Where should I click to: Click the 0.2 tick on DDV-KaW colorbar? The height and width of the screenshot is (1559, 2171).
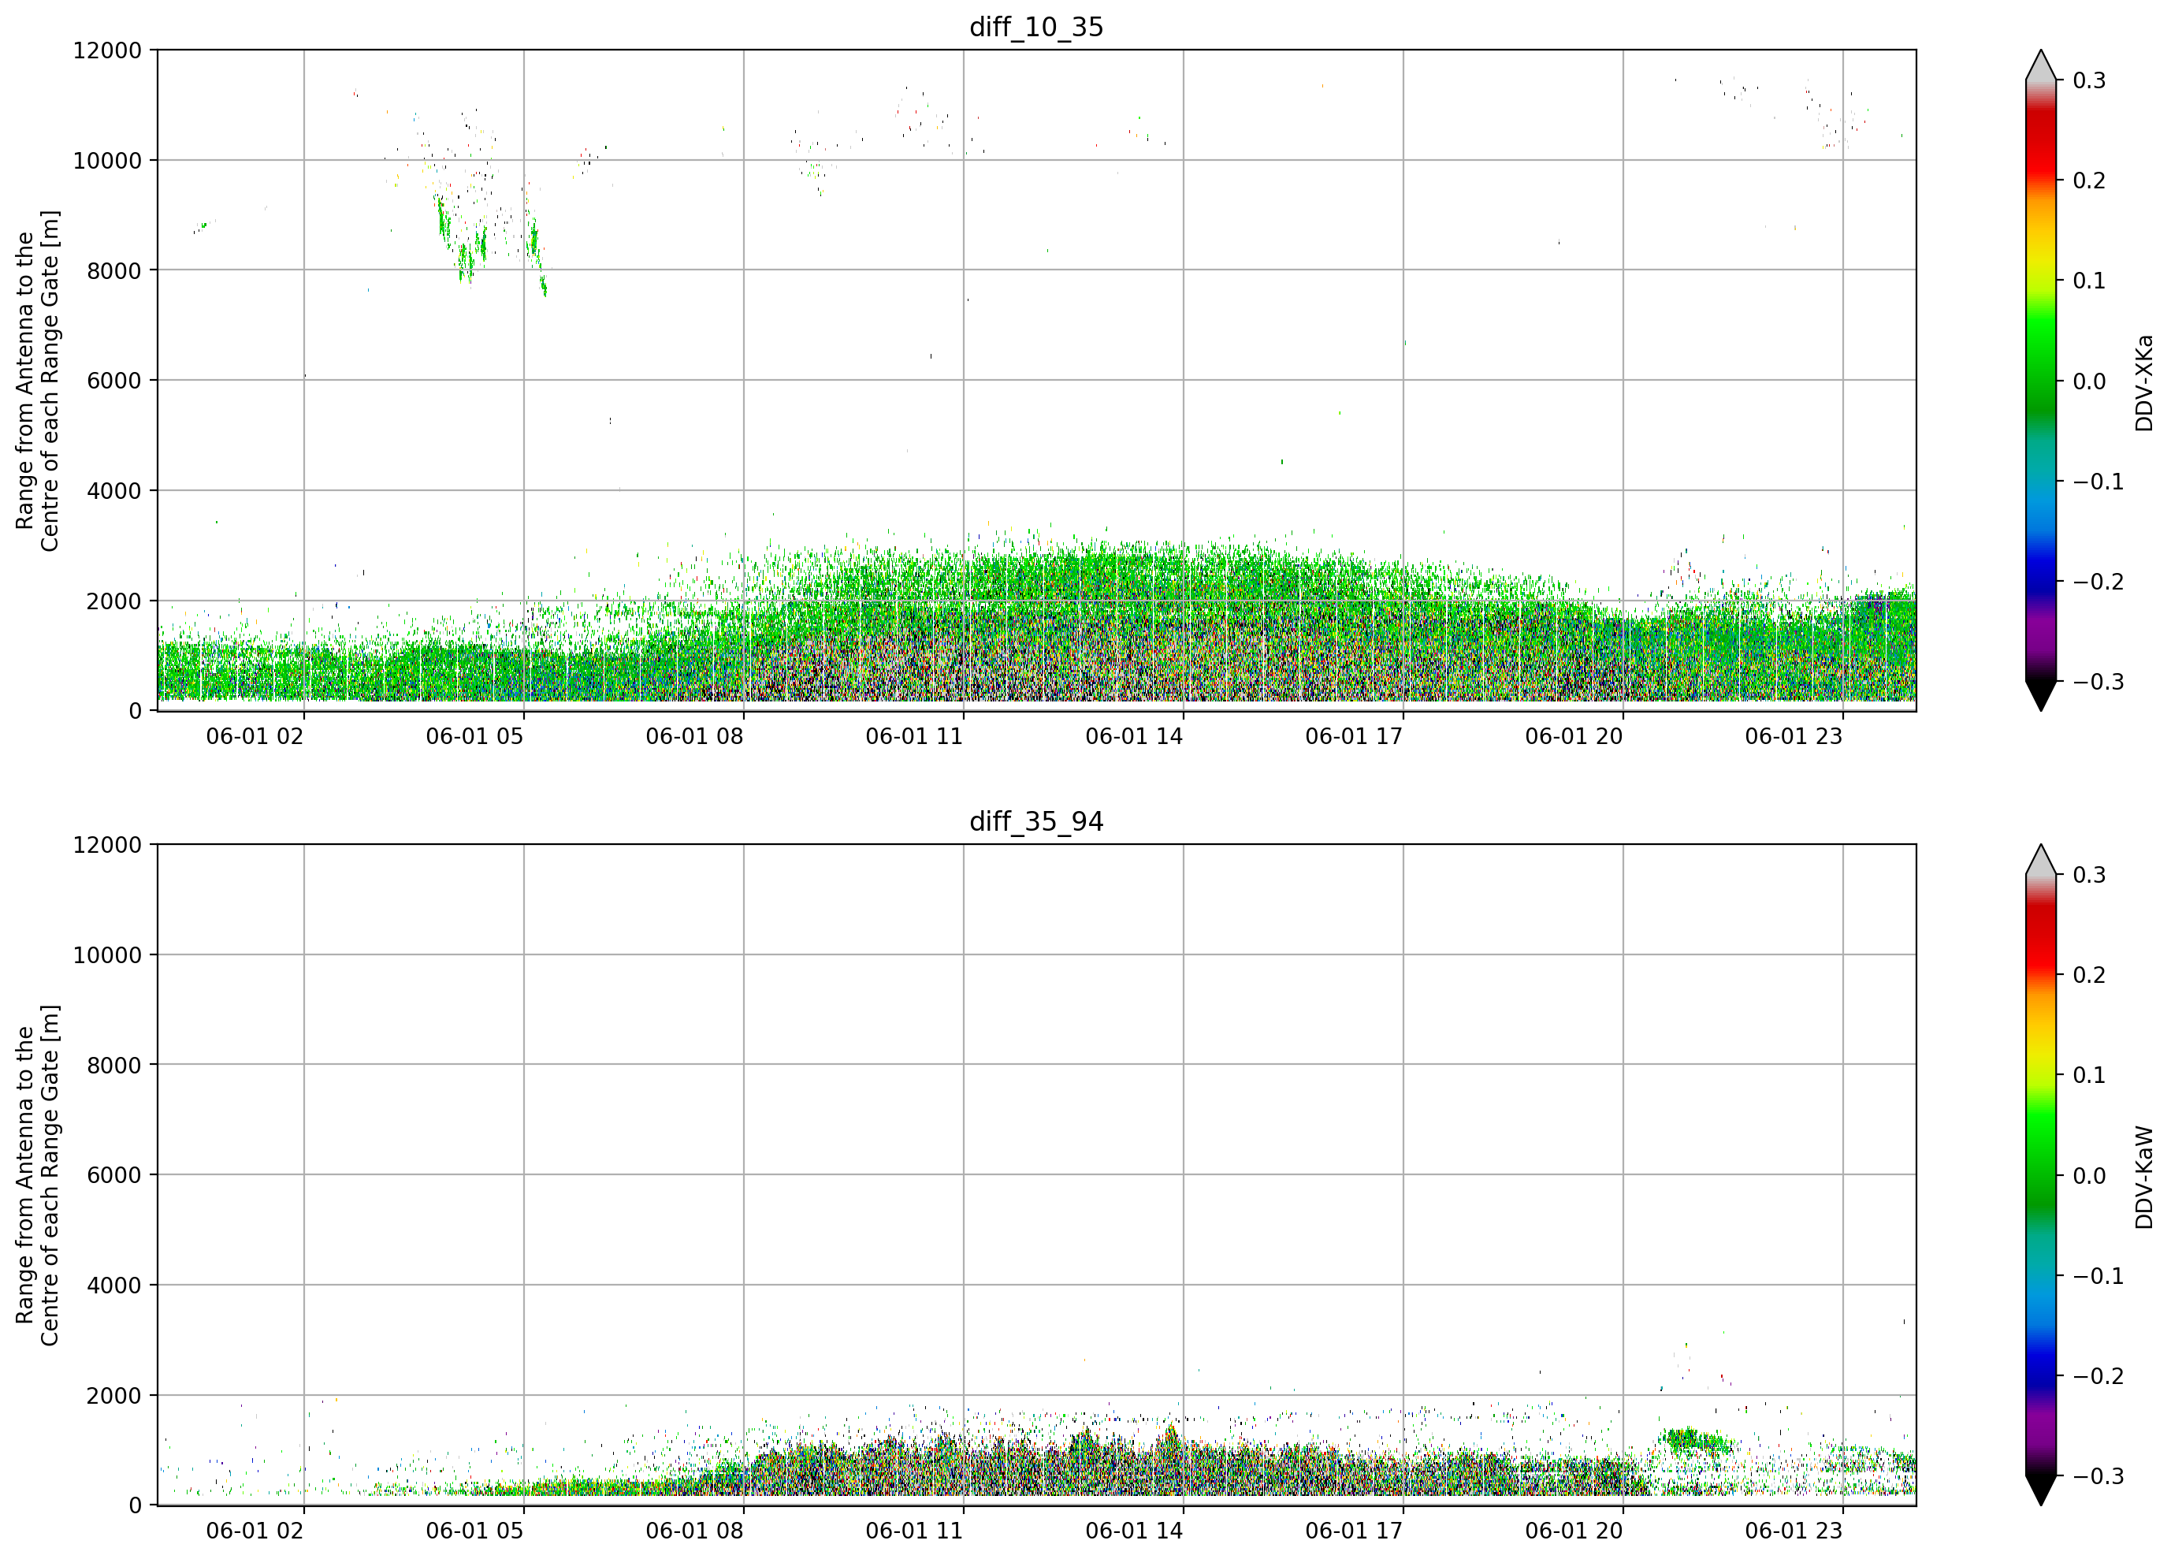coord(2089,976)
